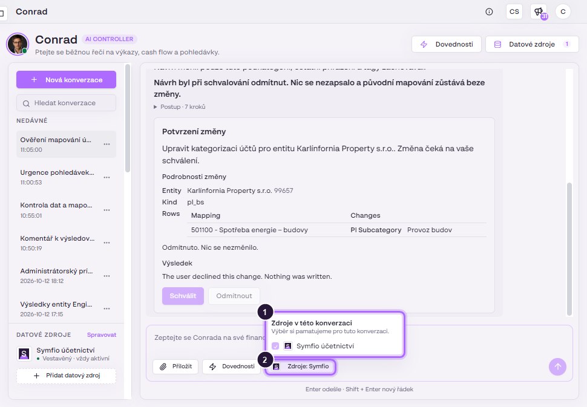The height and width of the screenshot is (407, 587).
Task: Open user profile avatar C
Action: [x=563, y=11]
